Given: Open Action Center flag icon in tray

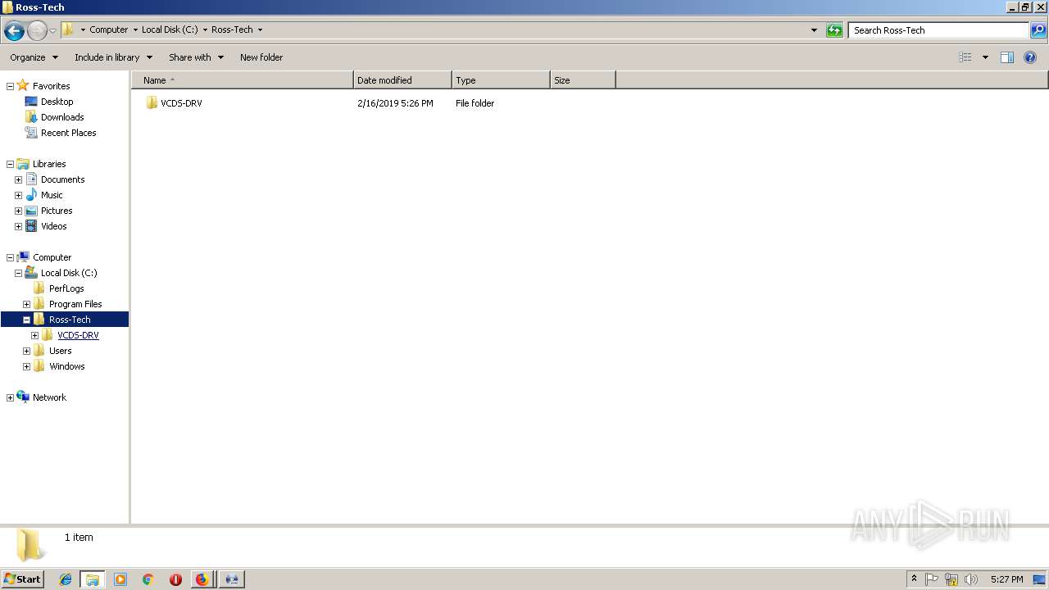Looking at the screenshot, I should click(932, 579).
